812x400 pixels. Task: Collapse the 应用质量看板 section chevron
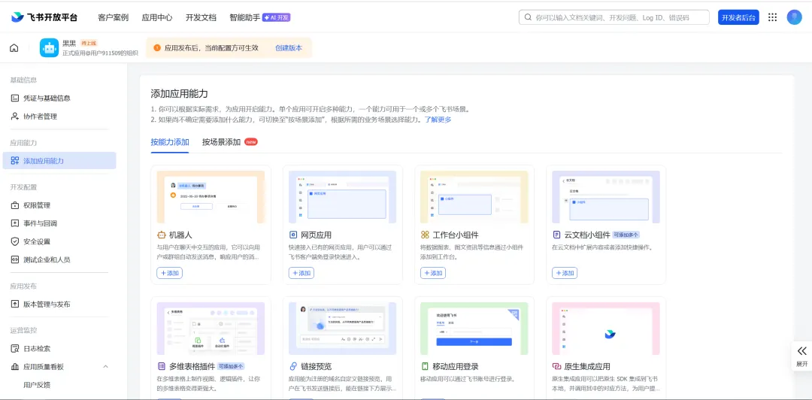pos(106,367)
